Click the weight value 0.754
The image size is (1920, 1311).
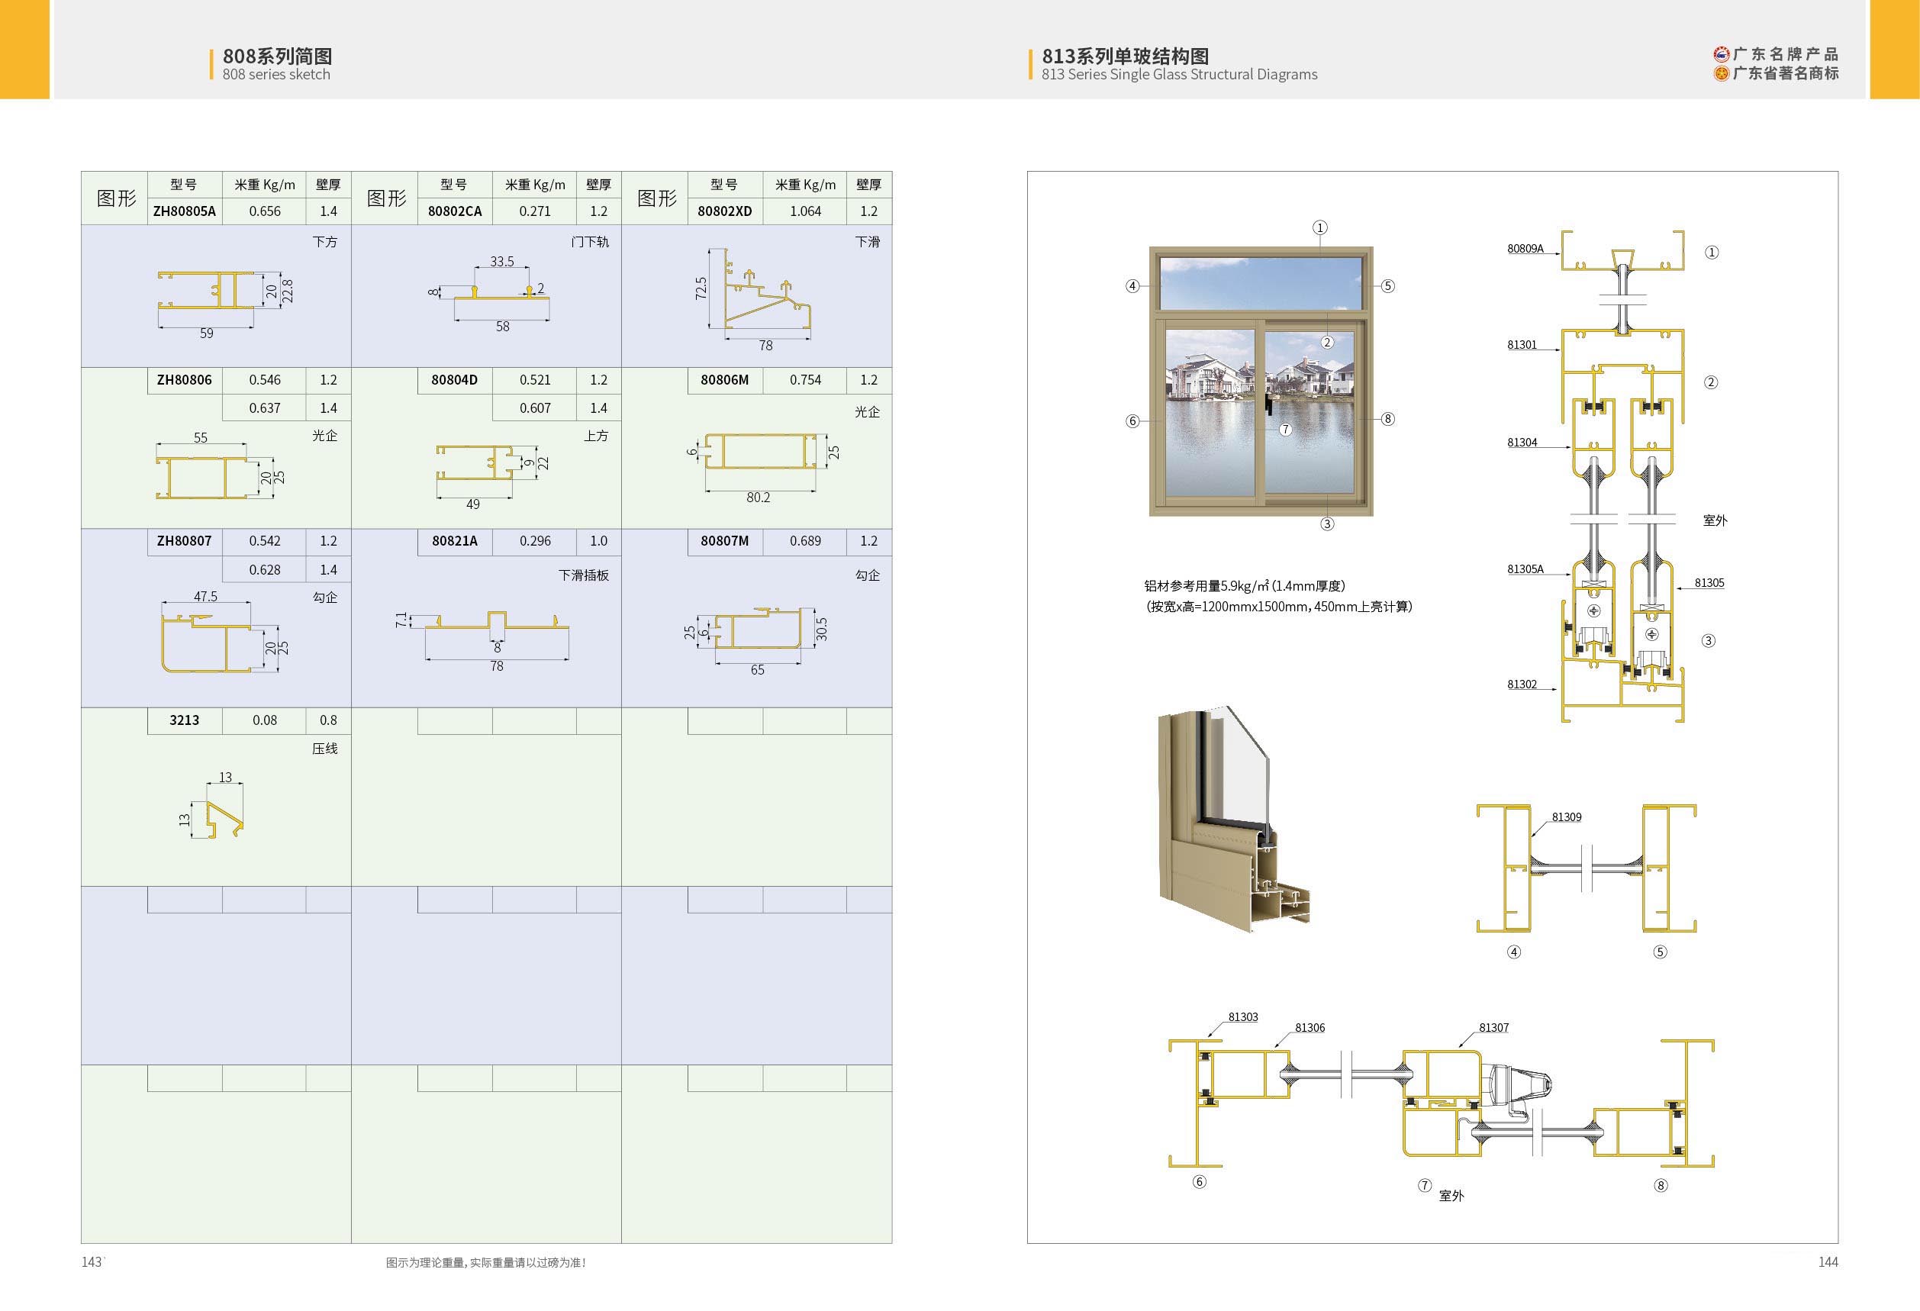[x=804, y=380]
